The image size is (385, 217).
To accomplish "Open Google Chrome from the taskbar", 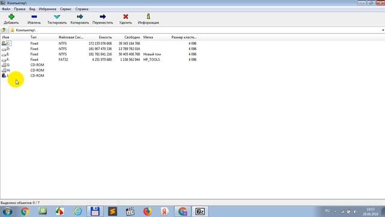I will pos(25,212).
